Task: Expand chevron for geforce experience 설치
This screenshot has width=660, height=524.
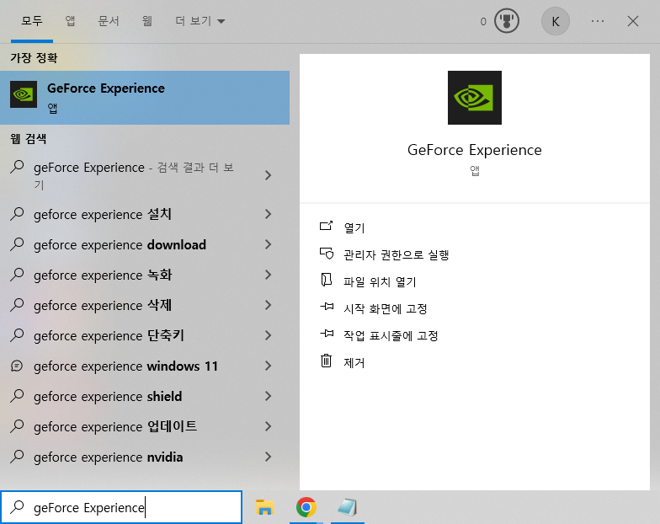Action: [x=268, y=214]
